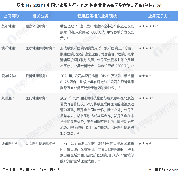Image resolution: width=178 pixels, height=175 pixels.
Task: Click the line '流通、医疗健康、ICT、云与终端'
Action: [84, 127]
